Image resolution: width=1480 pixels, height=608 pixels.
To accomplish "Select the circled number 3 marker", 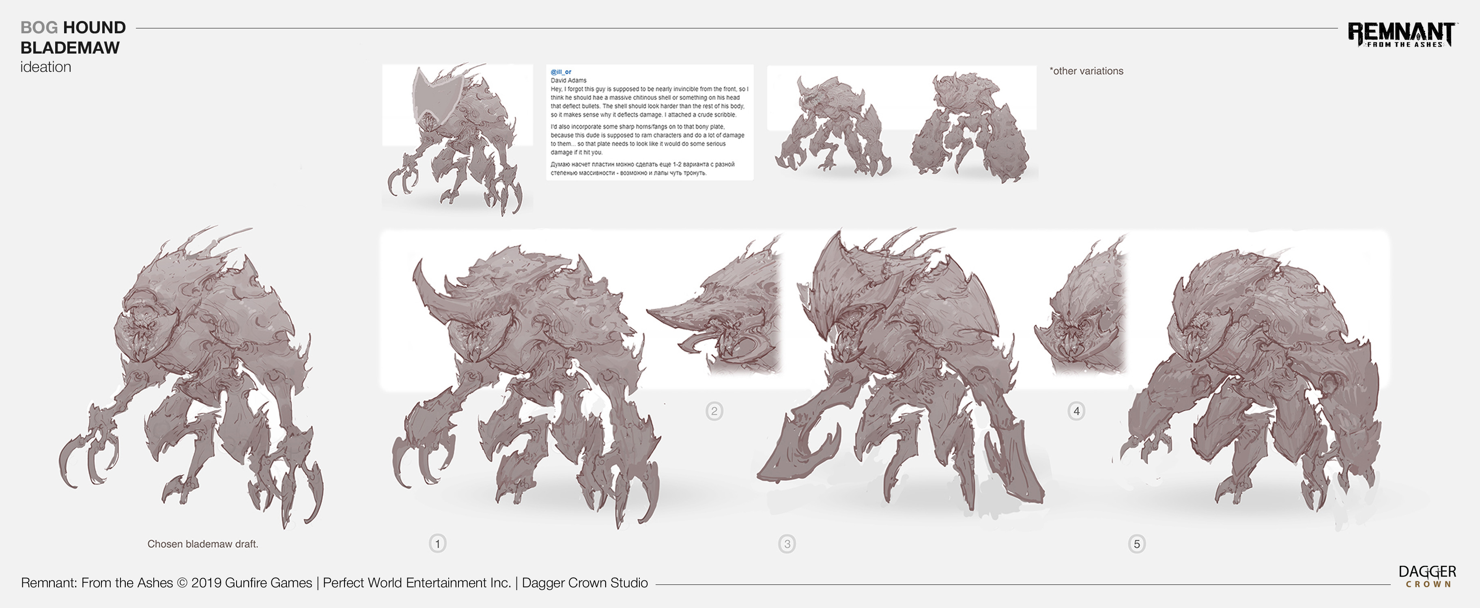I will 787,543.
